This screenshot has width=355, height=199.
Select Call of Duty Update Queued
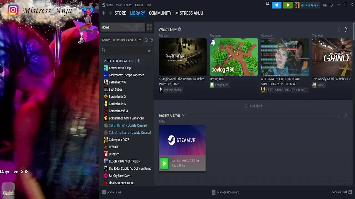(127, 125)
